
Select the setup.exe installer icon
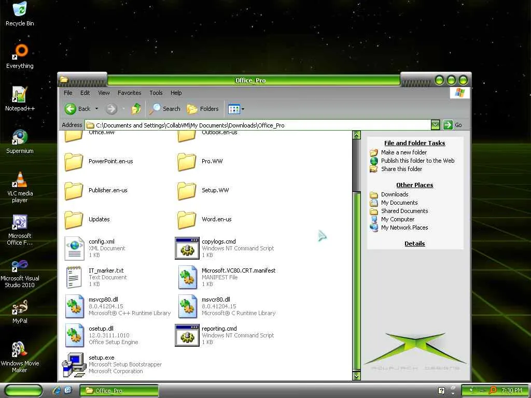tap(74, 365)
